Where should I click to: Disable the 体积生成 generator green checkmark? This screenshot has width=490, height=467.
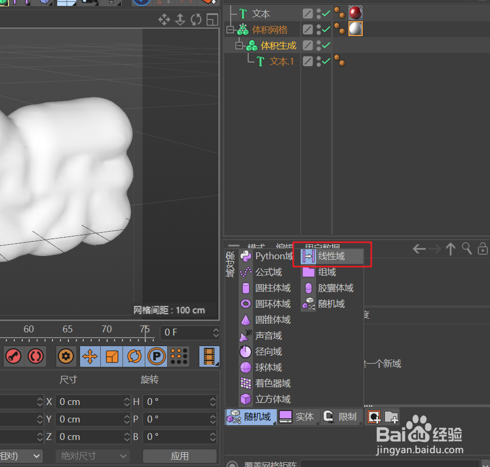click(327, 45)
